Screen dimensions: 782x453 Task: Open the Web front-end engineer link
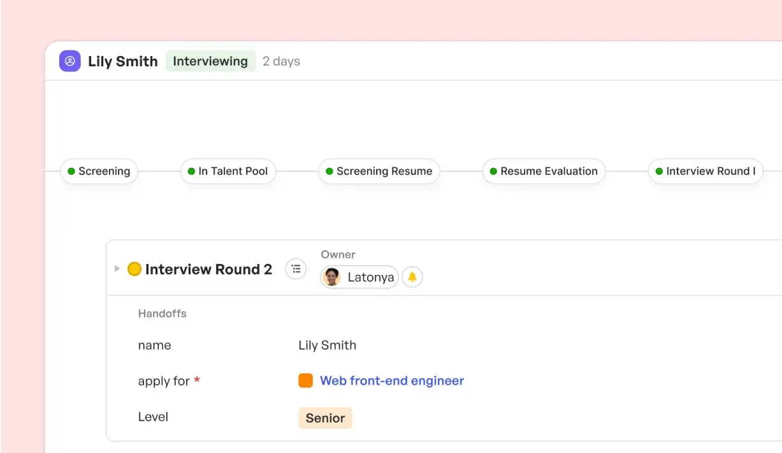click(392, 380)
